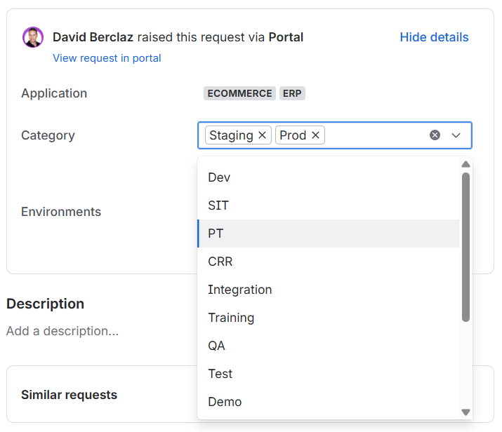
Task: Click Hide details link
Action: click(434, 37)
